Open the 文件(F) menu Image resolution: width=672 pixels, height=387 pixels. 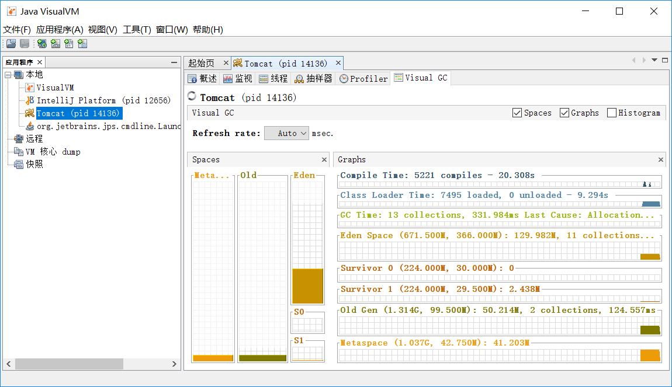[x=17, y=30]
